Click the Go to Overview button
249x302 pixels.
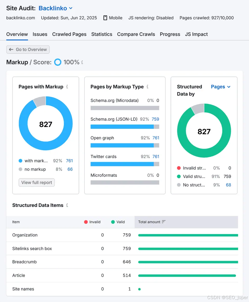click(x=28, y=49)
